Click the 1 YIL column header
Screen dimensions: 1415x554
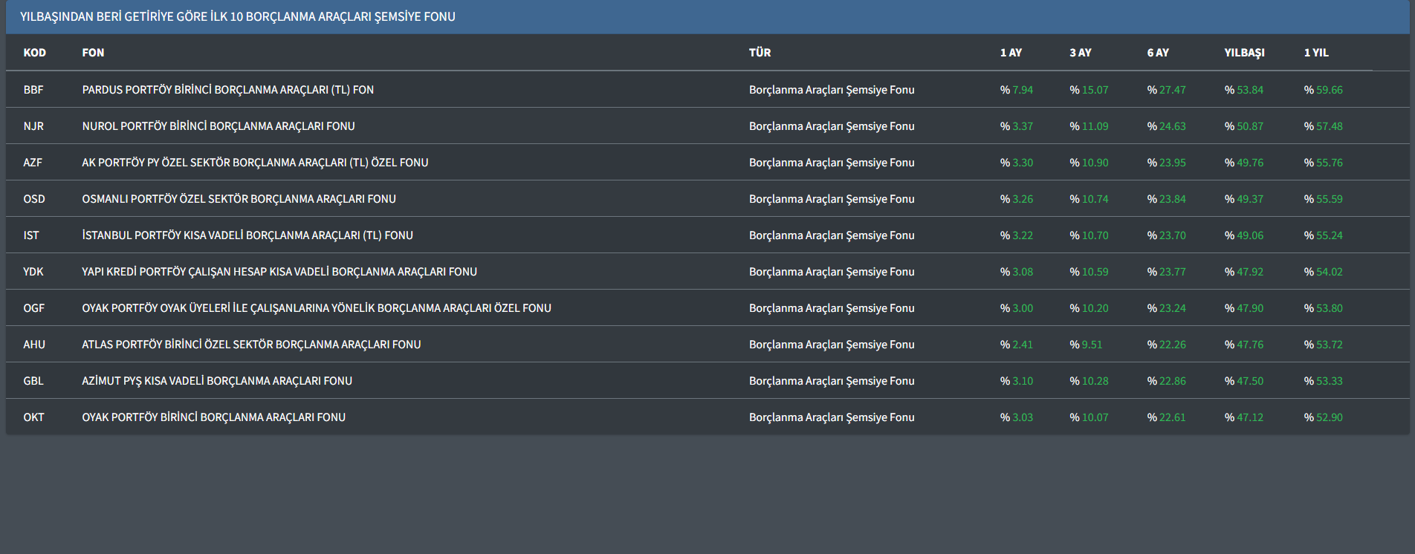click(x=1316, y=53)
